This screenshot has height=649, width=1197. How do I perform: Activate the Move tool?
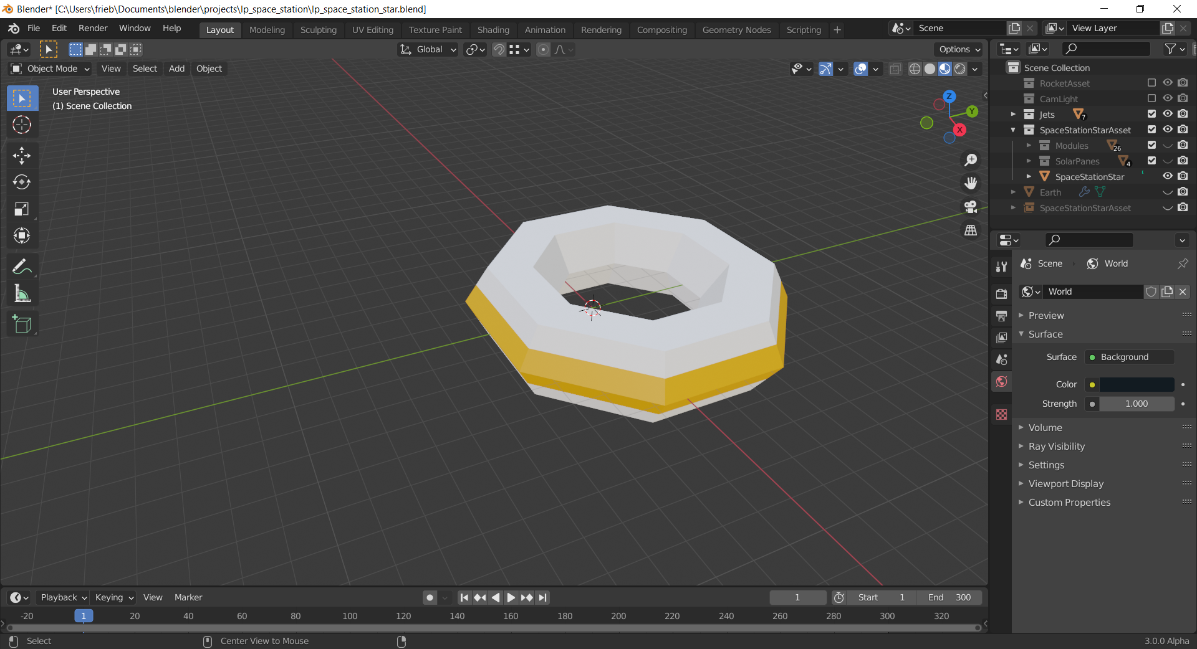(x=22, y=156)
